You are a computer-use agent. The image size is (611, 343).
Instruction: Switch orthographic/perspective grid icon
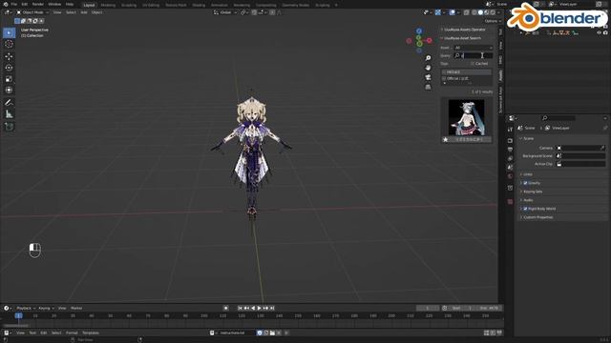point(428,87)
